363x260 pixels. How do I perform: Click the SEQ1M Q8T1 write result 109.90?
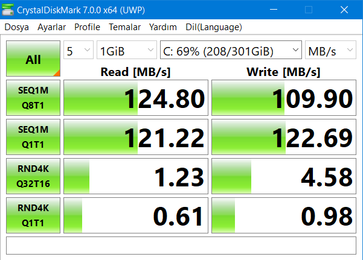284,98
